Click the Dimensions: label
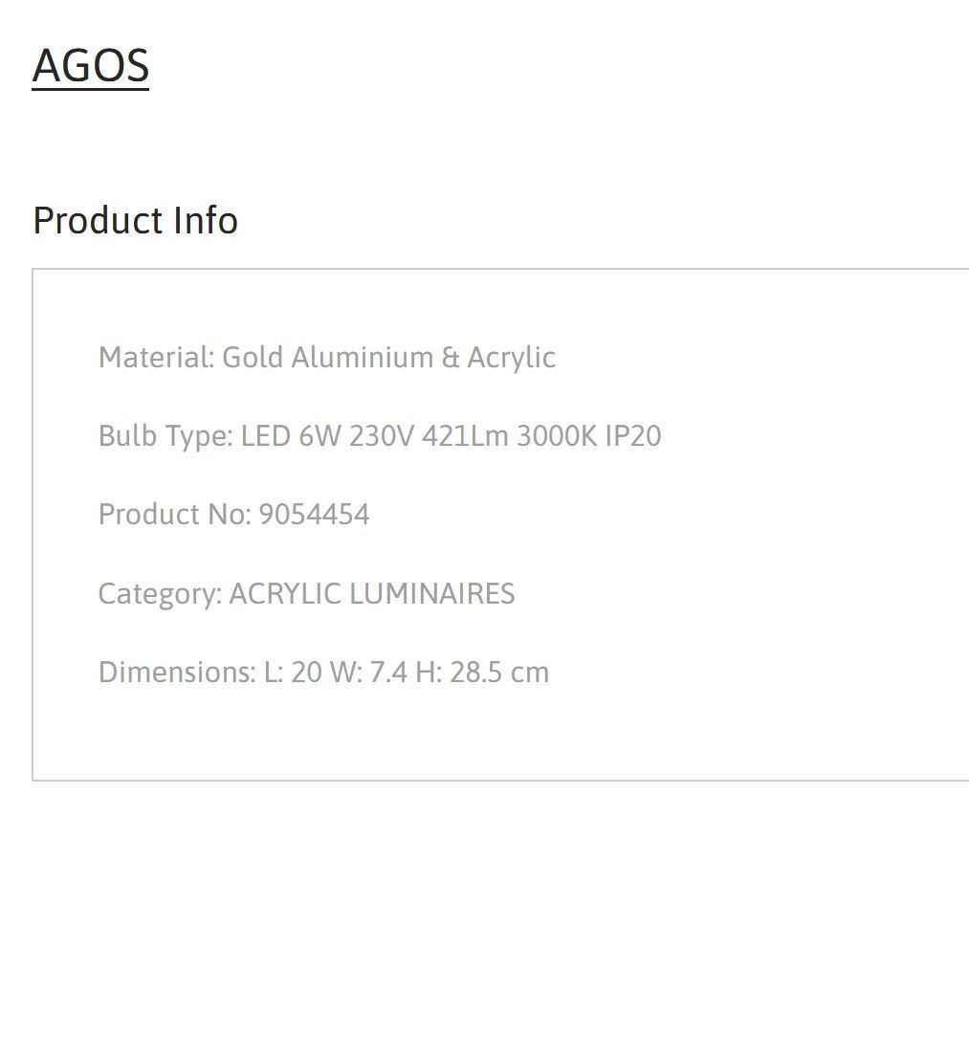Image resolution: width=969 pixels, height=1060 pixels. [177, 672]
